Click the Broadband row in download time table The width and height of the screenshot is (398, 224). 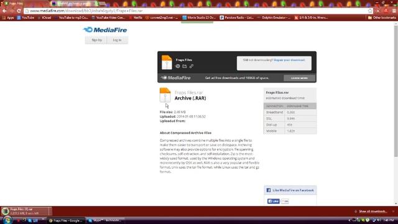pos(290,112)
